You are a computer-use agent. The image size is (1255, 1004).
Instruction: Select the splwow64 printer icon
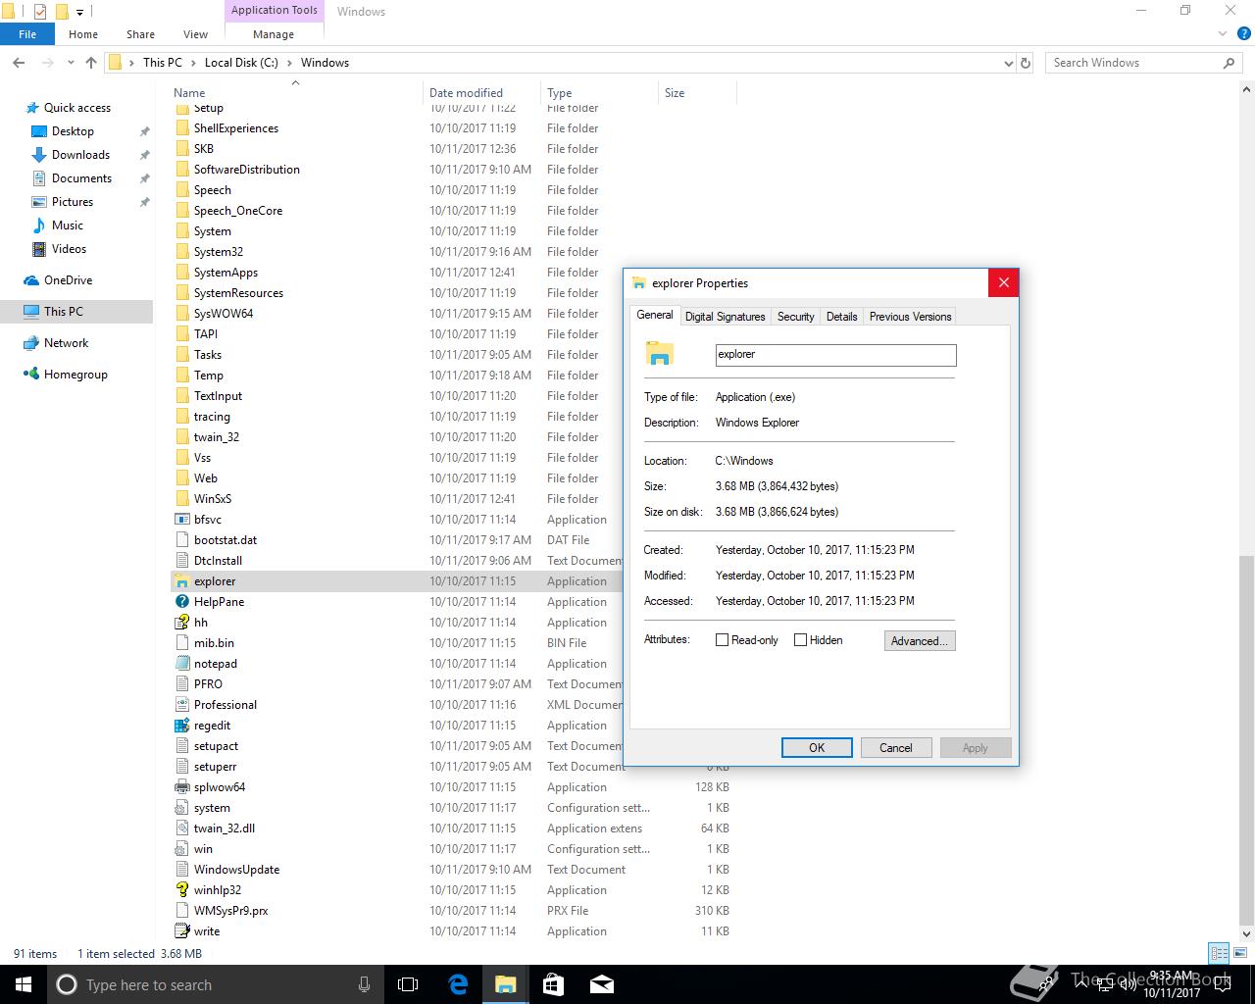pyautogui.click(x=182, y=787)
